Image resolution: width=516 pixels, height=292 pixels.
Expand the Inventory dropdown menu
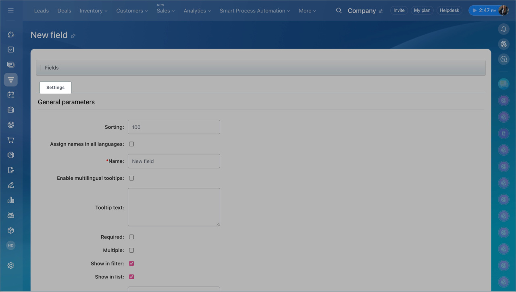click(94, 11)
